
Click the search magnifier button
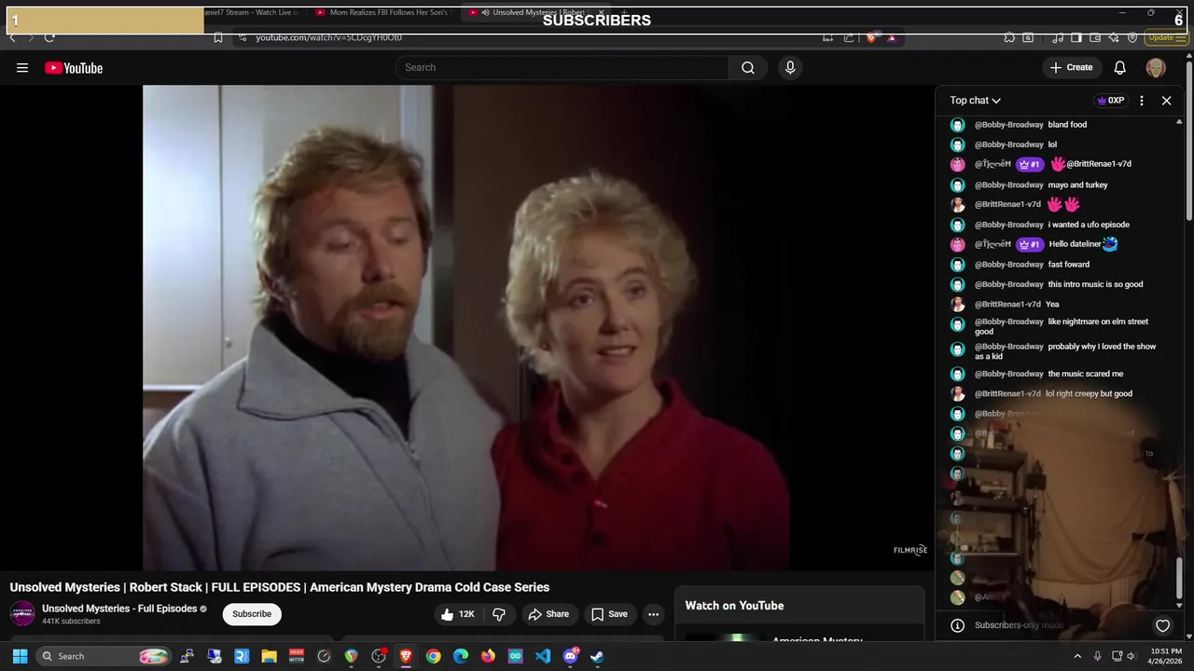pyautogui.click(x=748, y=67)
